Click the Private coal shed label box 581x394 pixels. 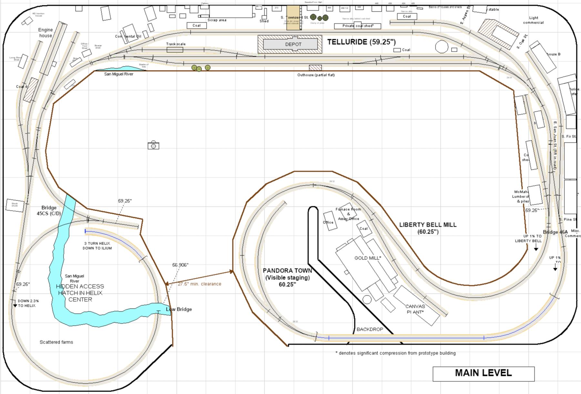pos(357,26)
